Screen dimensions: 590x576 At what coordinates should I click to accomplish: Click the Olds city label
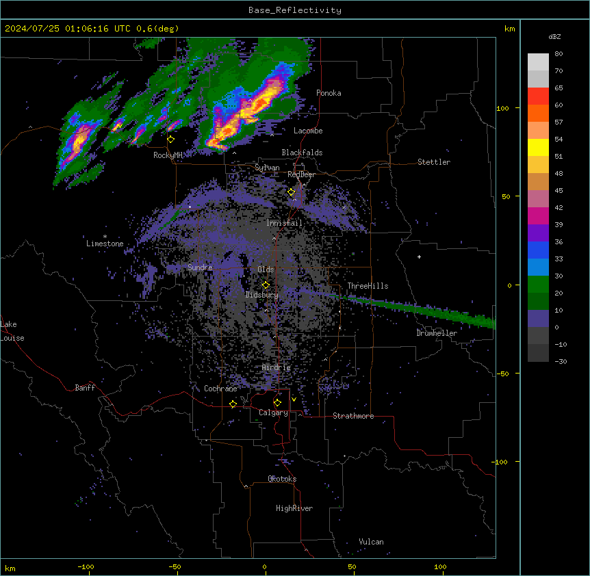[266, 270]
